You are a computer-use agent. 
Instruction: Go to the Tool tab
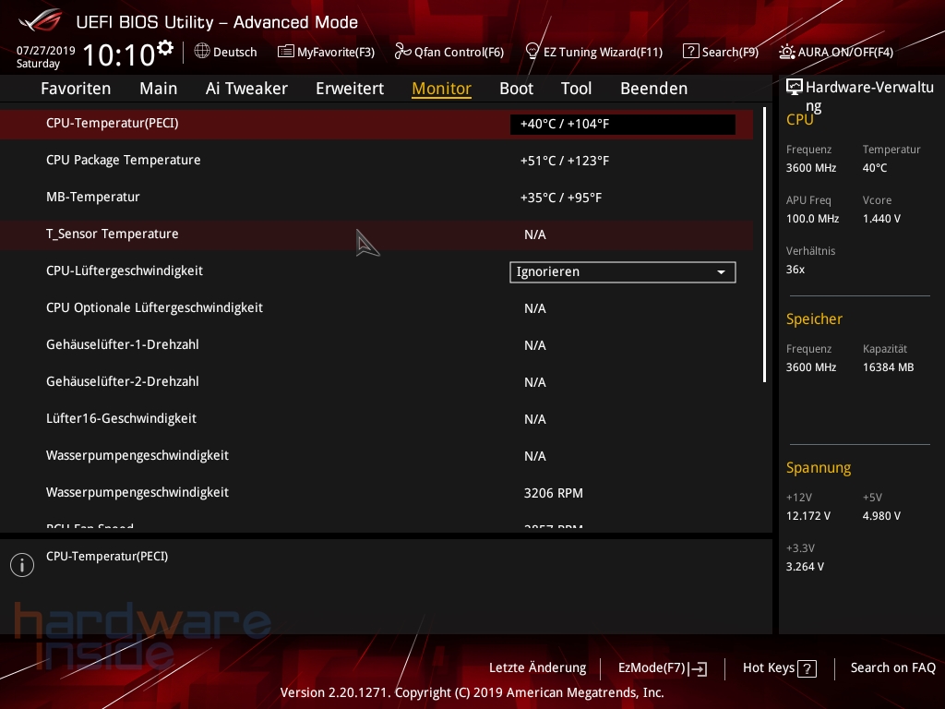tap(576, 89)
